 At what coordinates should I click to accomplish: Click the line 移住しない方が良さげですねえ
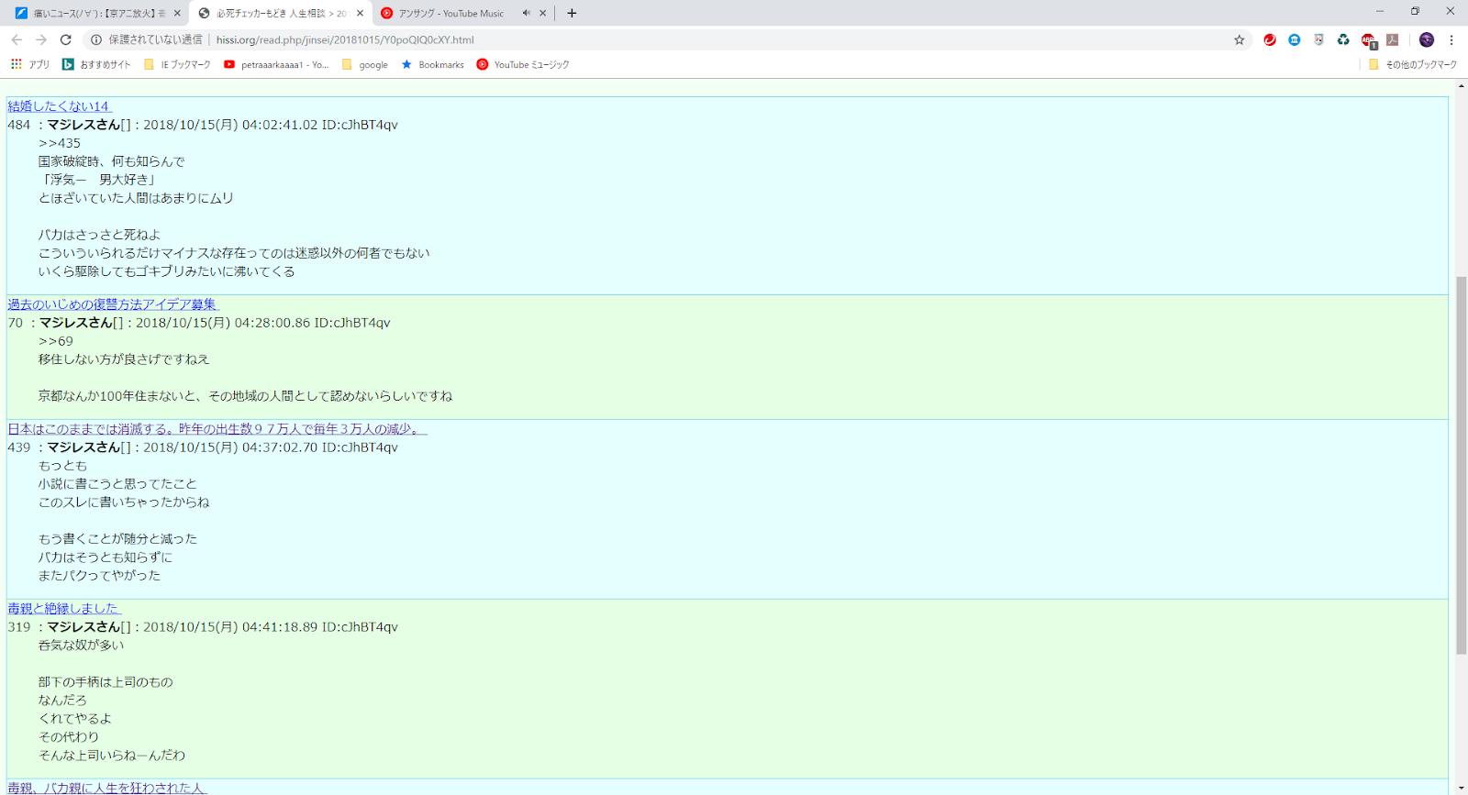click(124, 359)
